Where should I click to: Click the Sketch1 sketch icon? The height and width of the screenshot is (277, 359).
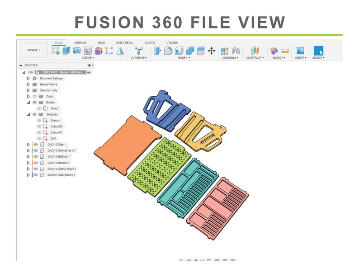point(45,120)
